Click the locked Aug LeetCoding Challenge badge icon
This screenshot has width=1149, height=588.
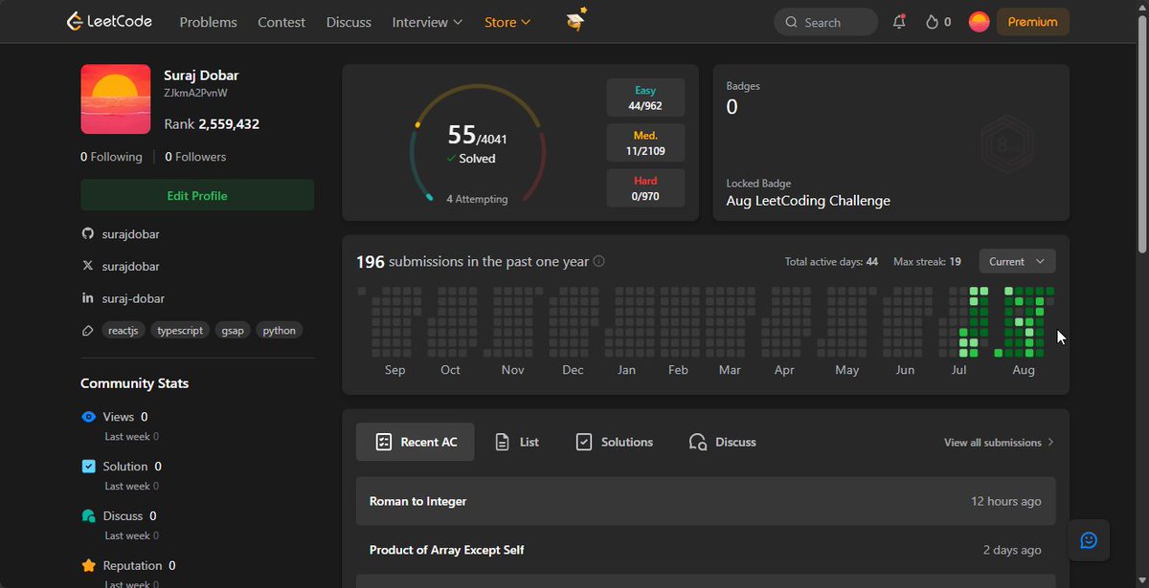click(x=1006, y=146)
